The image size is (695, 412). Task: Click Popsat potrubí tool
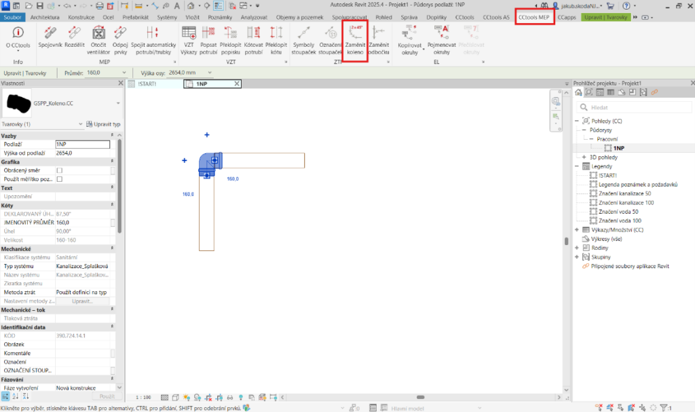point(208,40)
